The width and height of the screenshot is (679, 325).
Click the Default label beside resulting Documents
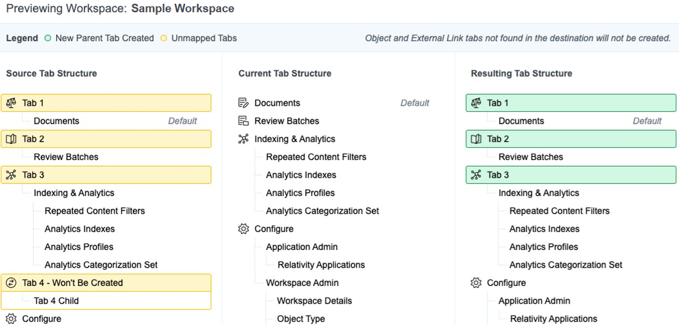point(647,121)
